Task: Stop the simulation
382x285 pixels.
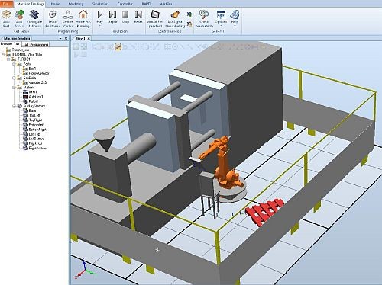Action: [x=125, y=17]
